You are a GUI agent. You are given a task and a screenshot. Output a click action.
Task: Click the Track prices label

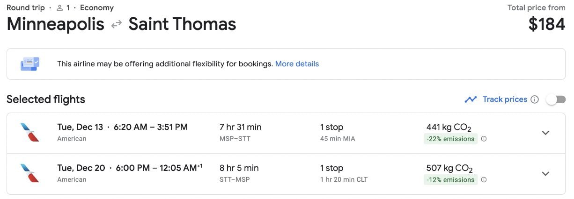[505, 99]
